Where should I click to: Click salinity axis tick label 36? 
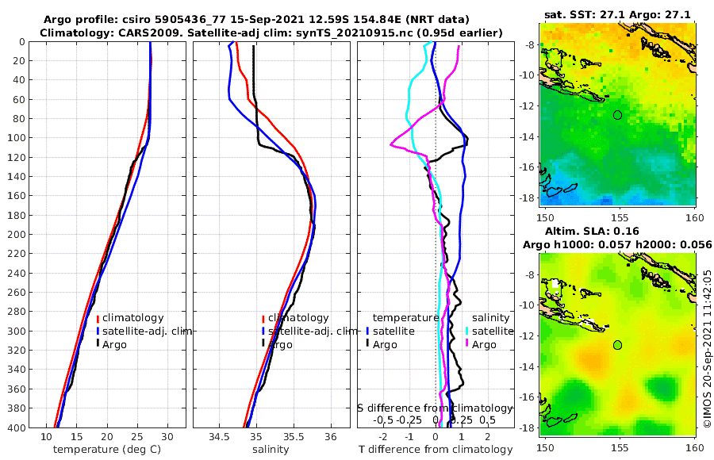331,436
